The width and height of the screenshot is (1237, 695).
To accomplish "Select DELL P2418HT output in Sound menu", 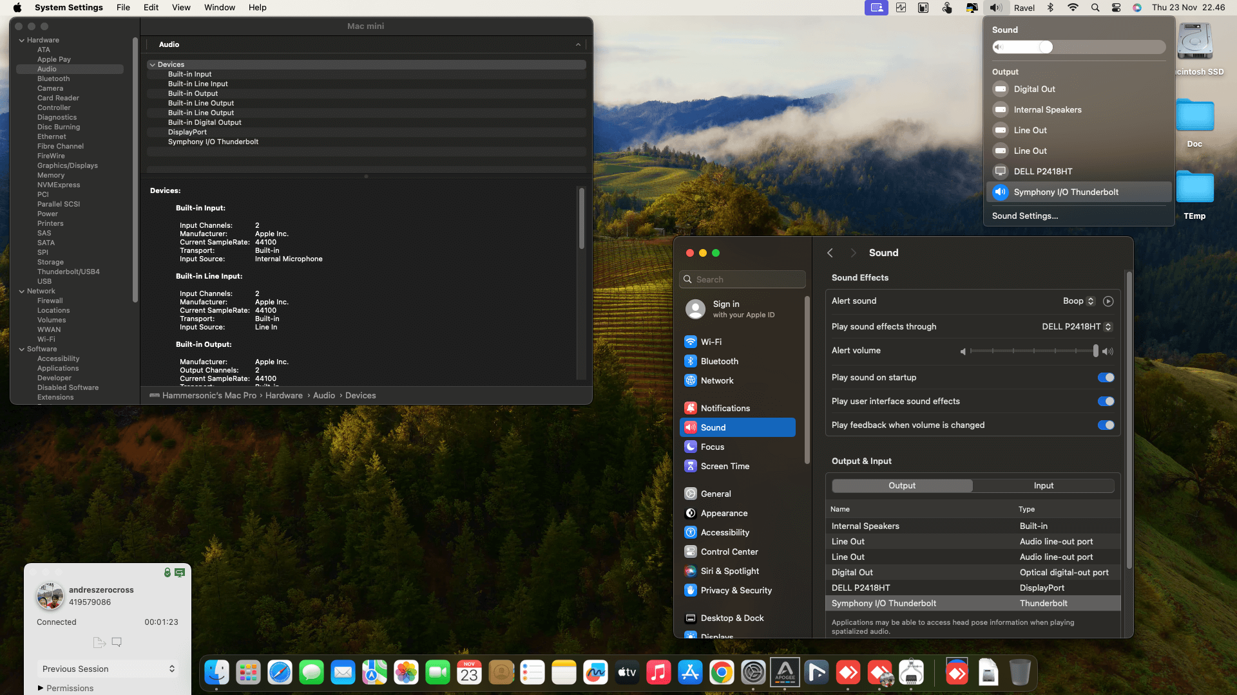I will [1079, 171].
